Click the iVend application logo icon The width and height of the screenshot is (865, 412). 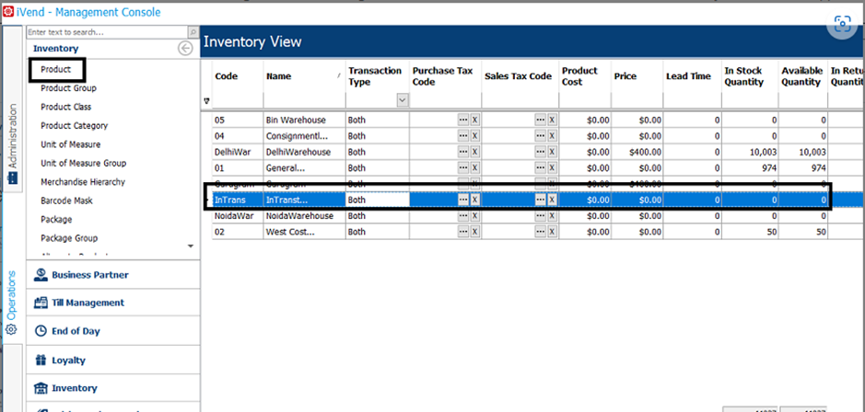(8, 12)
